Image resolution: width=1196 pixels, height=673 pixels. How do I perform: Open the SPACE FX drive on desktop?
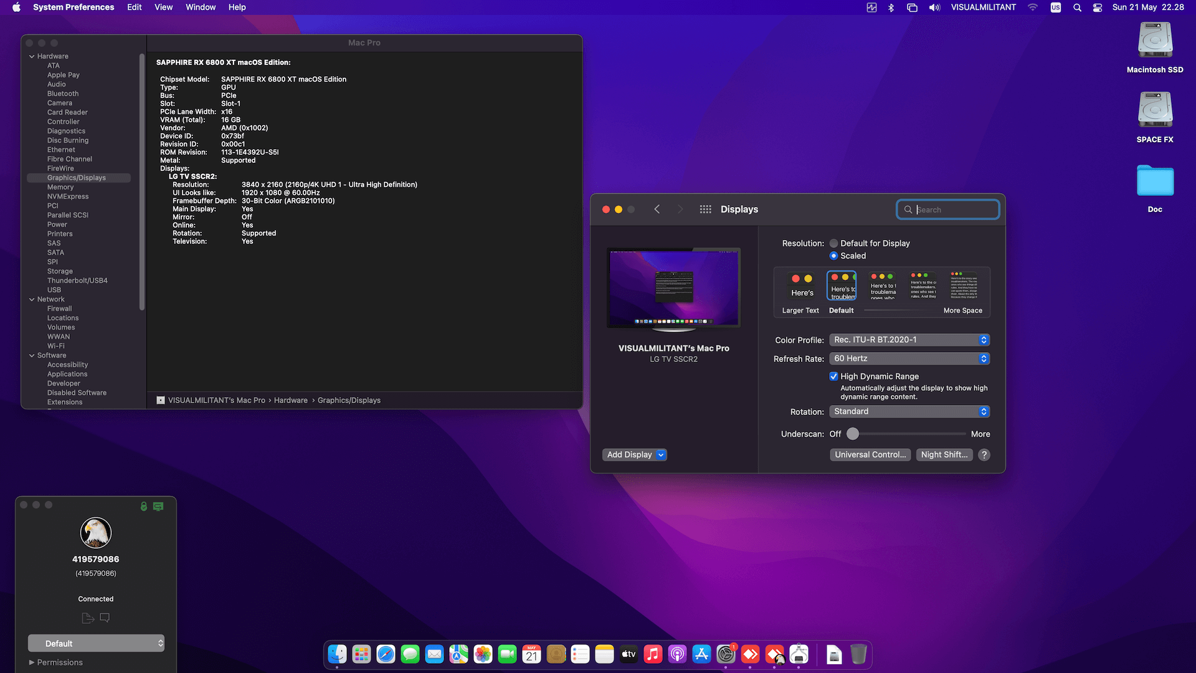coord(1155,118)
